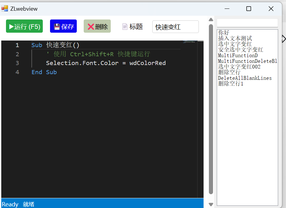Click the Ready 就绪 status bar

pos(19,204)
